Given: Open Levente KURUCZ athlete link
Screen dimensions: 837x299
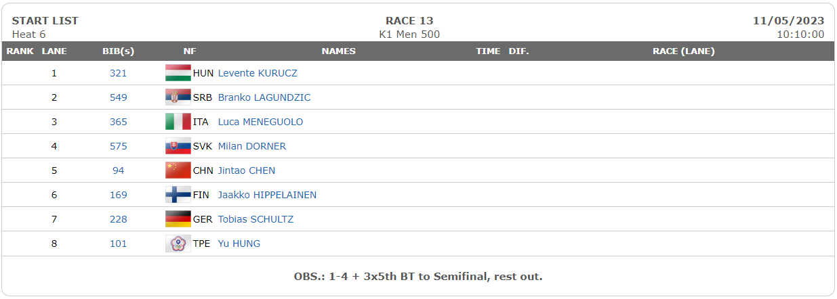Looking at the screenshot, I should [258, 73].
